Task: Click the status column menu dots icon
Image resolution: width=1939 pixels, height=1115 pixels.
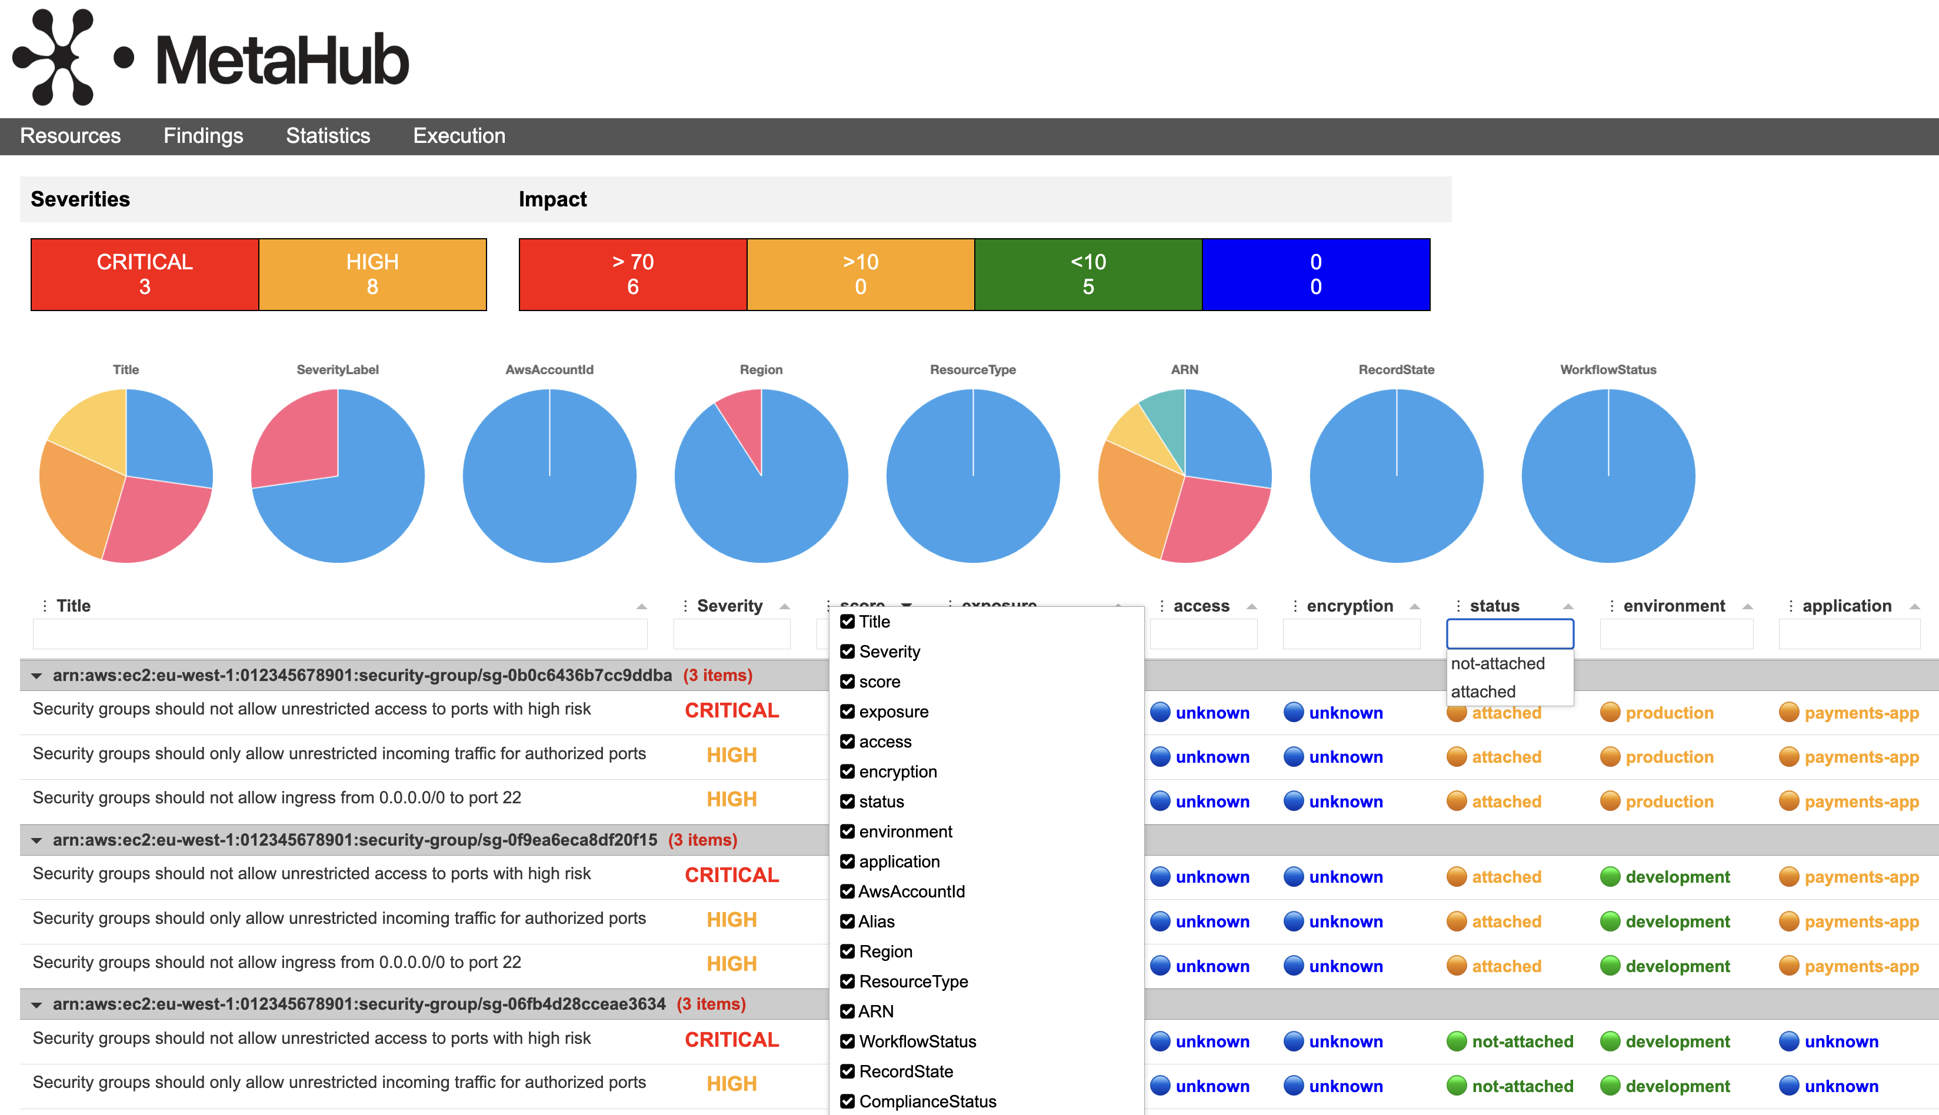Action: click(1458, 606)
